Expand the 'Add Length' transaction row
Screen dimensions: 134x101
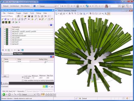coord(5,29)
